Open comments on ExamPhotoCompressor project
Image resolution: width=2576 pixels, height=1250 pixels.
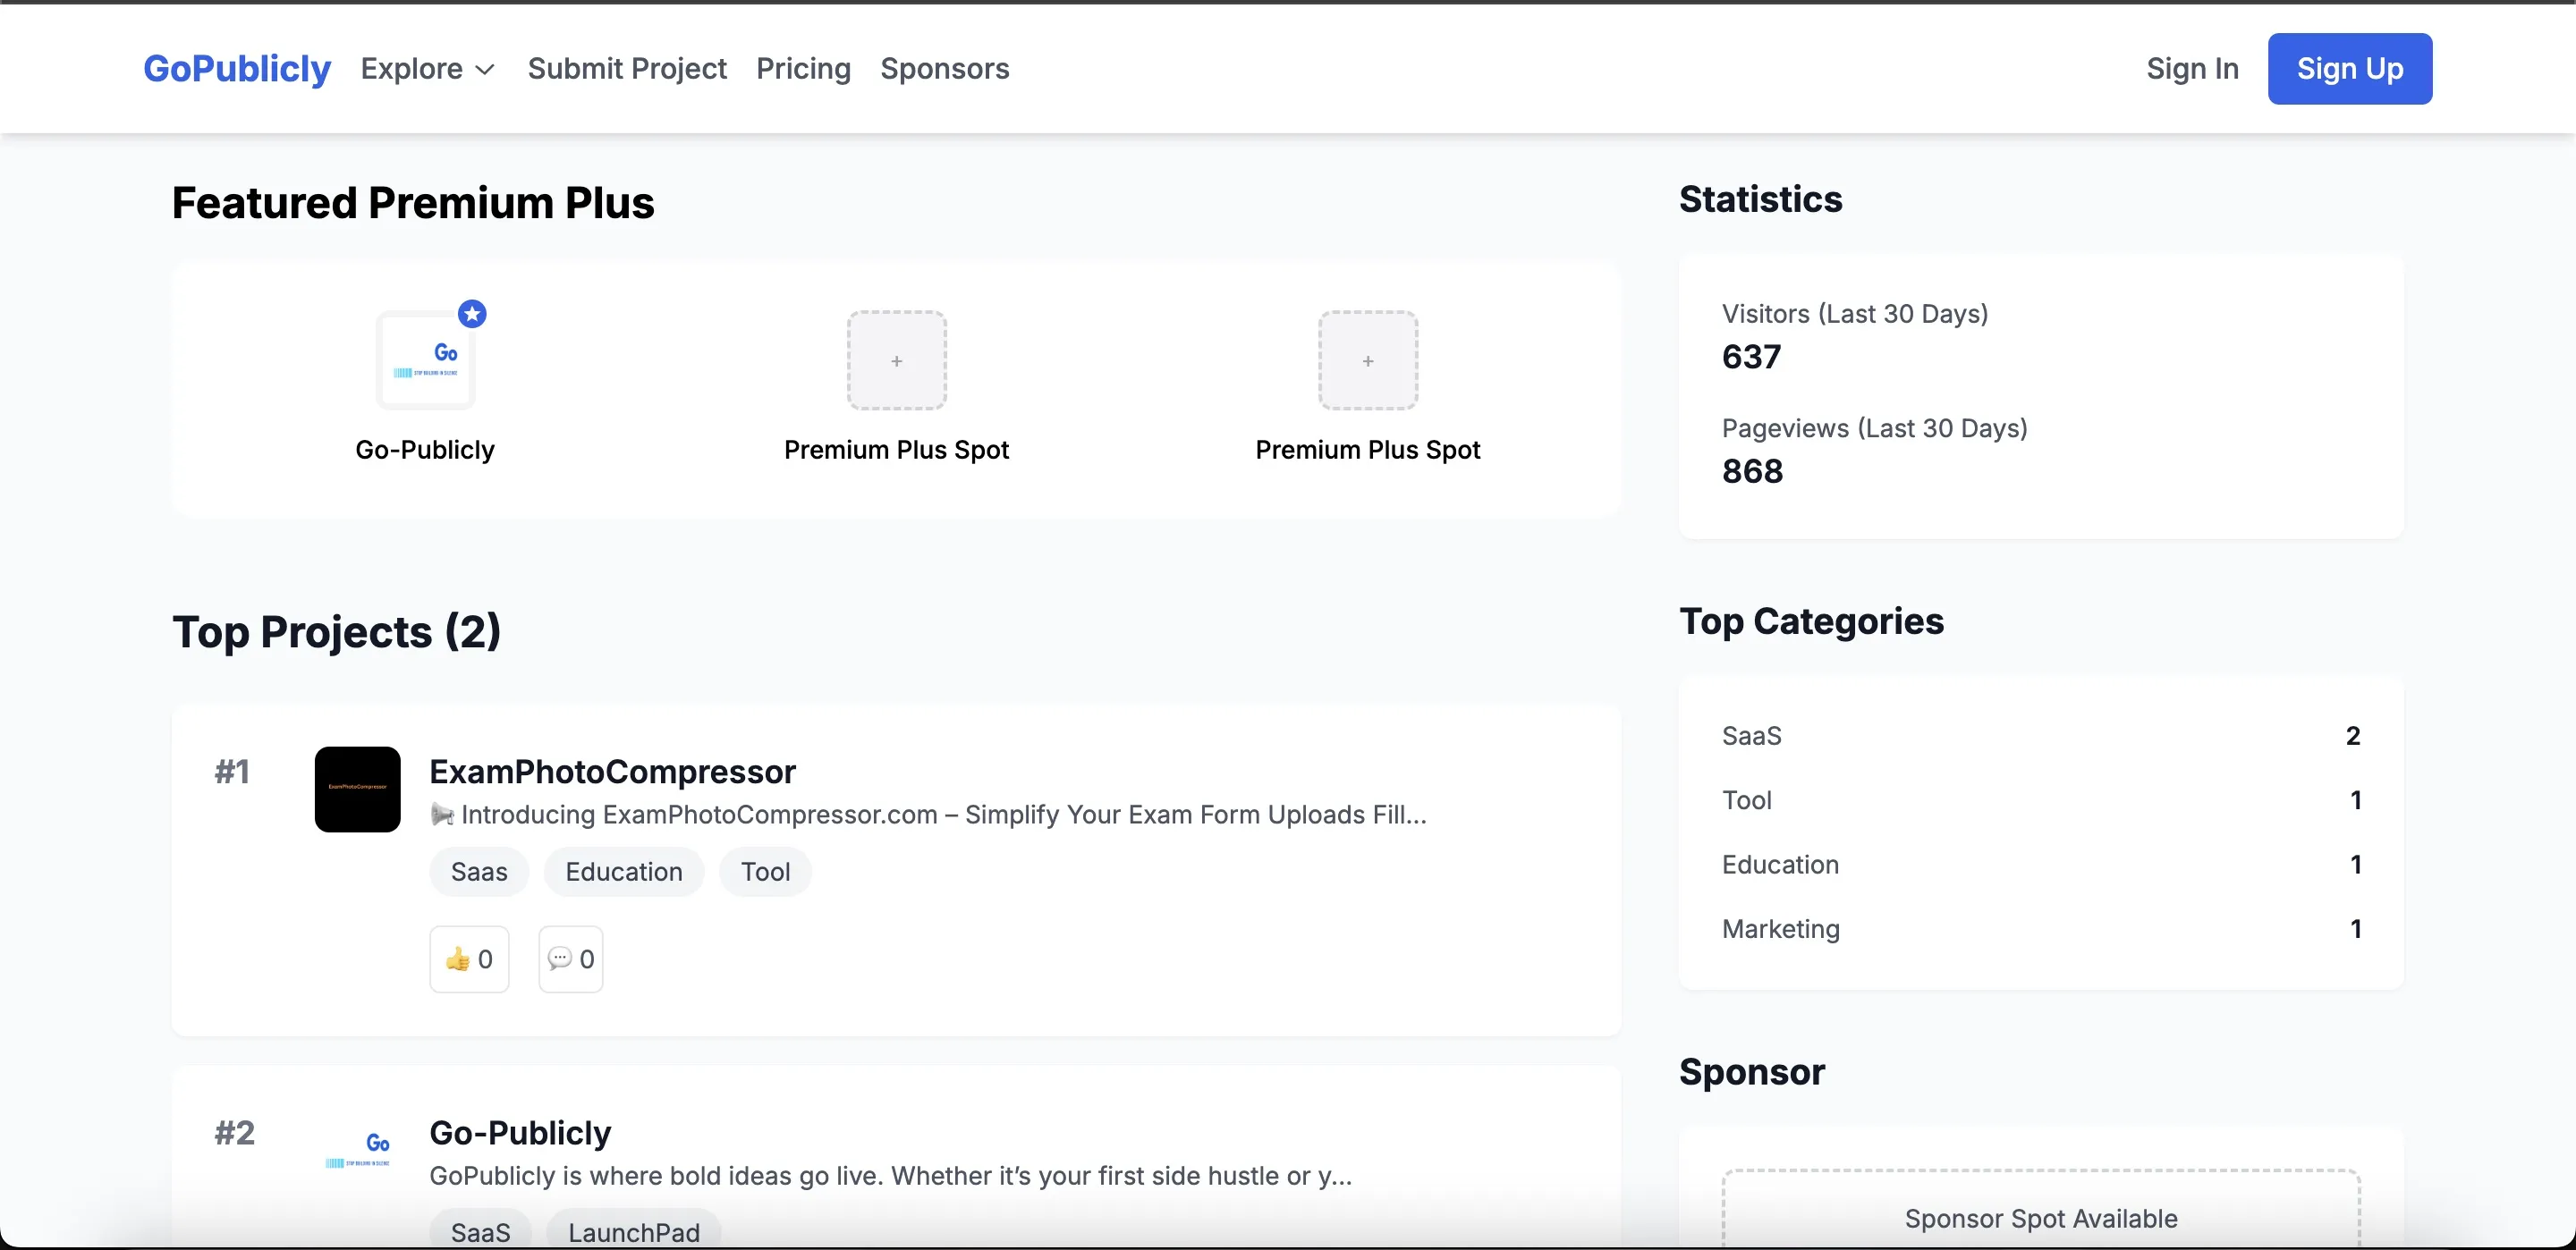(570, 958)
